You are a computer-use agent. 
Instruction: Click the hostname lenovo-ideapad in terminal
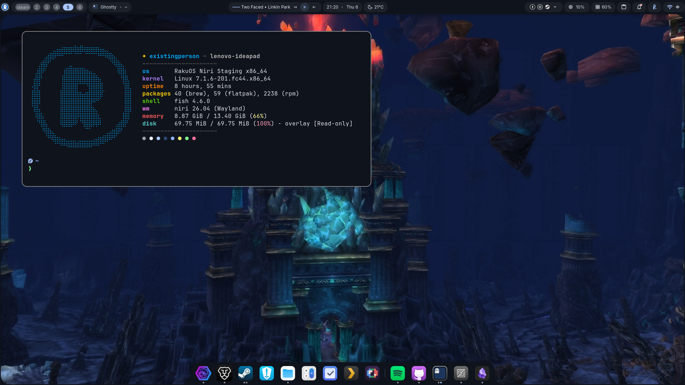point(235,56)
